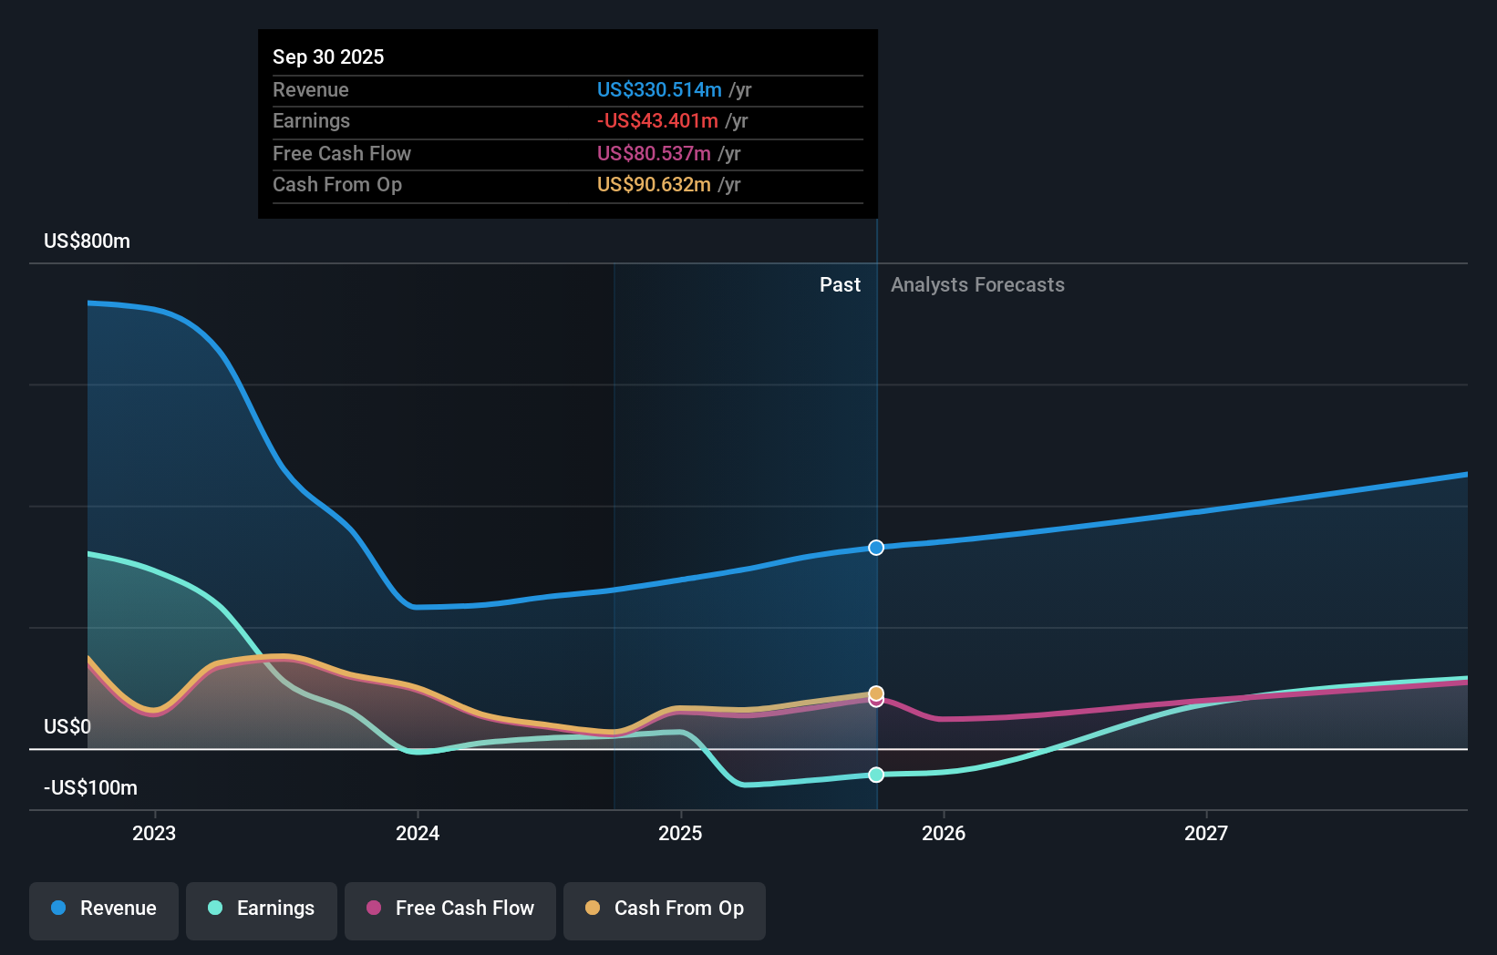
Task: Select the Cash From Op marker at the forecast divider
Action: point(875,693)
